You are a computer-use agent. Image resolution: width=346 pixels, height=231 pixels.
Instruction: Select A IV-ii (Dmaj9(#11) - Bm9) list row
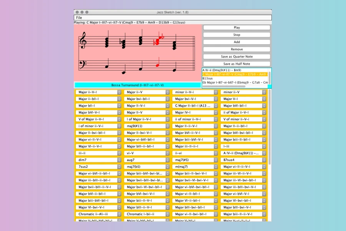pyautogui.click(x=235, y=70)
